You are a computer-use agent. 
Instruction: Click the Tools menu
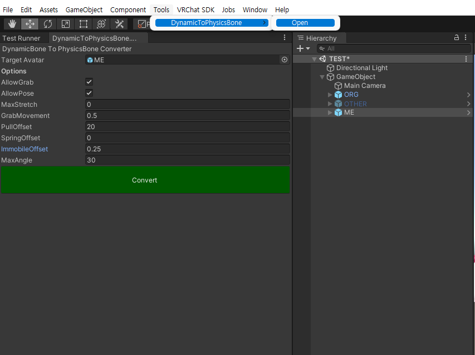[x=161, y=9]
